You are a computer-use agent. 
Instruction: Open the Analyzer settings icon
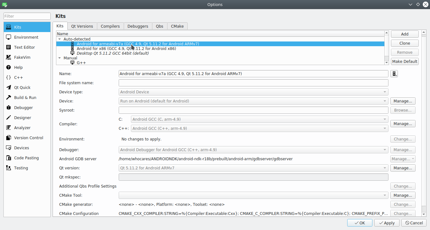pyautogui.click(x=8, y=128)
